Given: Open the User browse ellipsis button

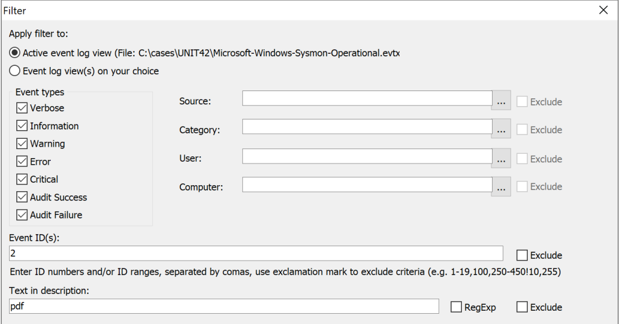Looking at the screenshot, I should 501,158.
